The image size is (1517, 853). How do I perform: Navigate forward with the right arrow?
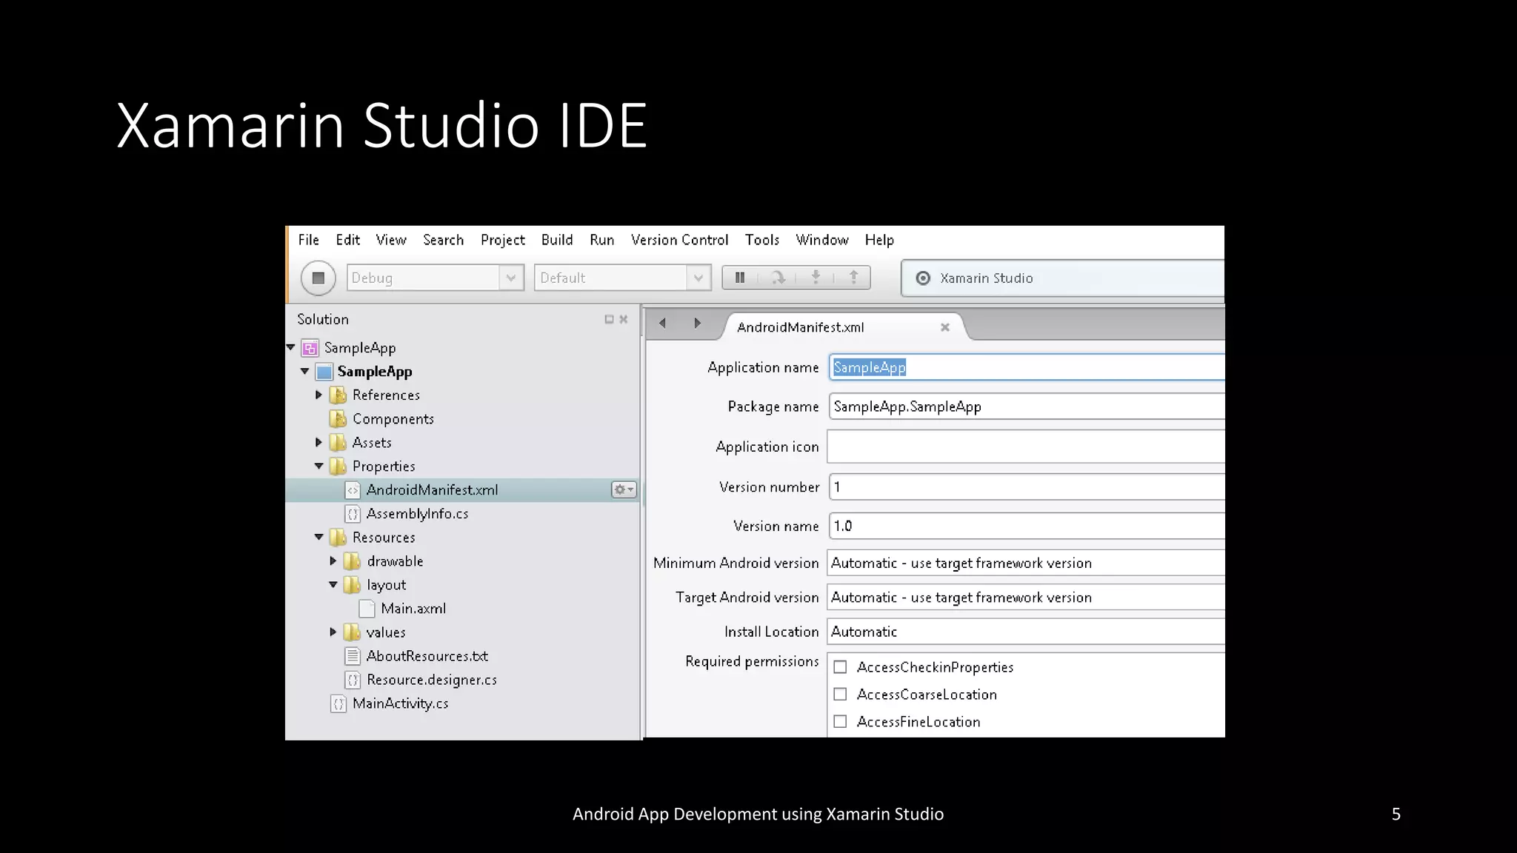click(x=697, y=323)
